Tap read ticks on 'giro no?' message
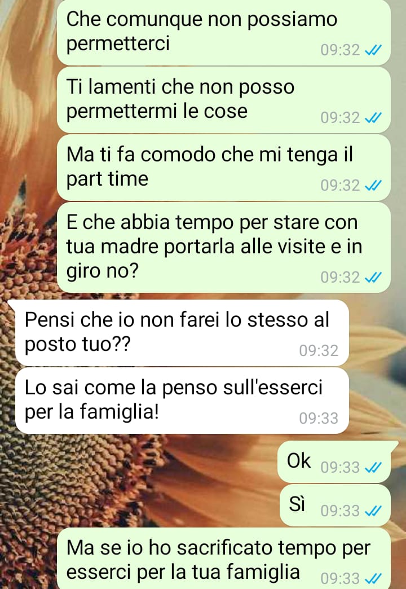 (373, 277)
